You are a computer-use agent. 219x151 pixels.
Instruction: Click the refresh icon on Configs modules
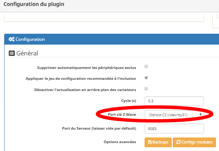[x=178, y=142]
